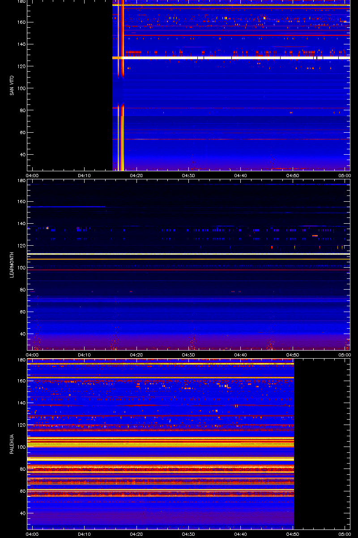Viewport: 358px width, 538px height.
Task: Select the 04:50 tick under San Vito panel
Action: pos(293,175)
